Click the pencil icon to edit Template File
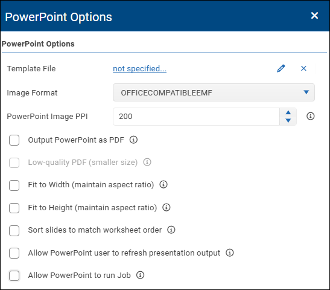This screenshot has height=290, width=330. click(281, 68)
